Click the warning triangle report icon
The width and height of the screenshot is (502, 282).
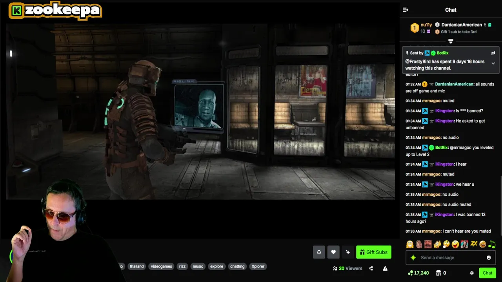385,268
